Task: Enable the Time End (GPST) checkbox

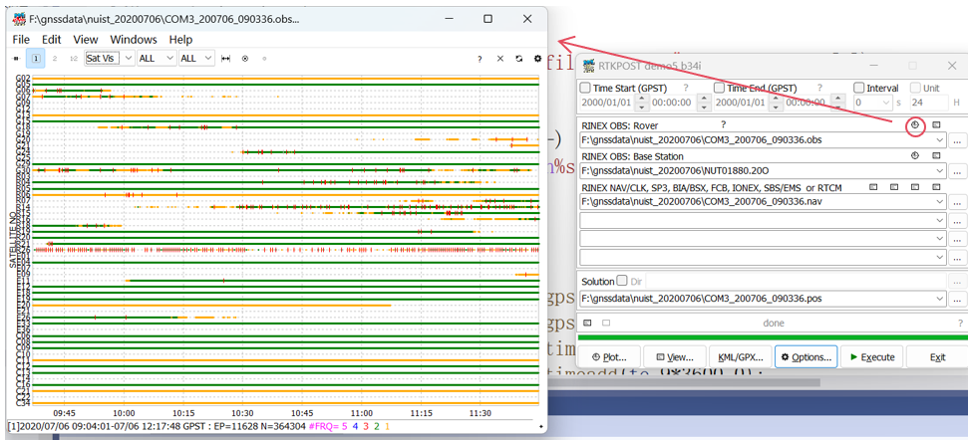Action: [x=719, y=89]
